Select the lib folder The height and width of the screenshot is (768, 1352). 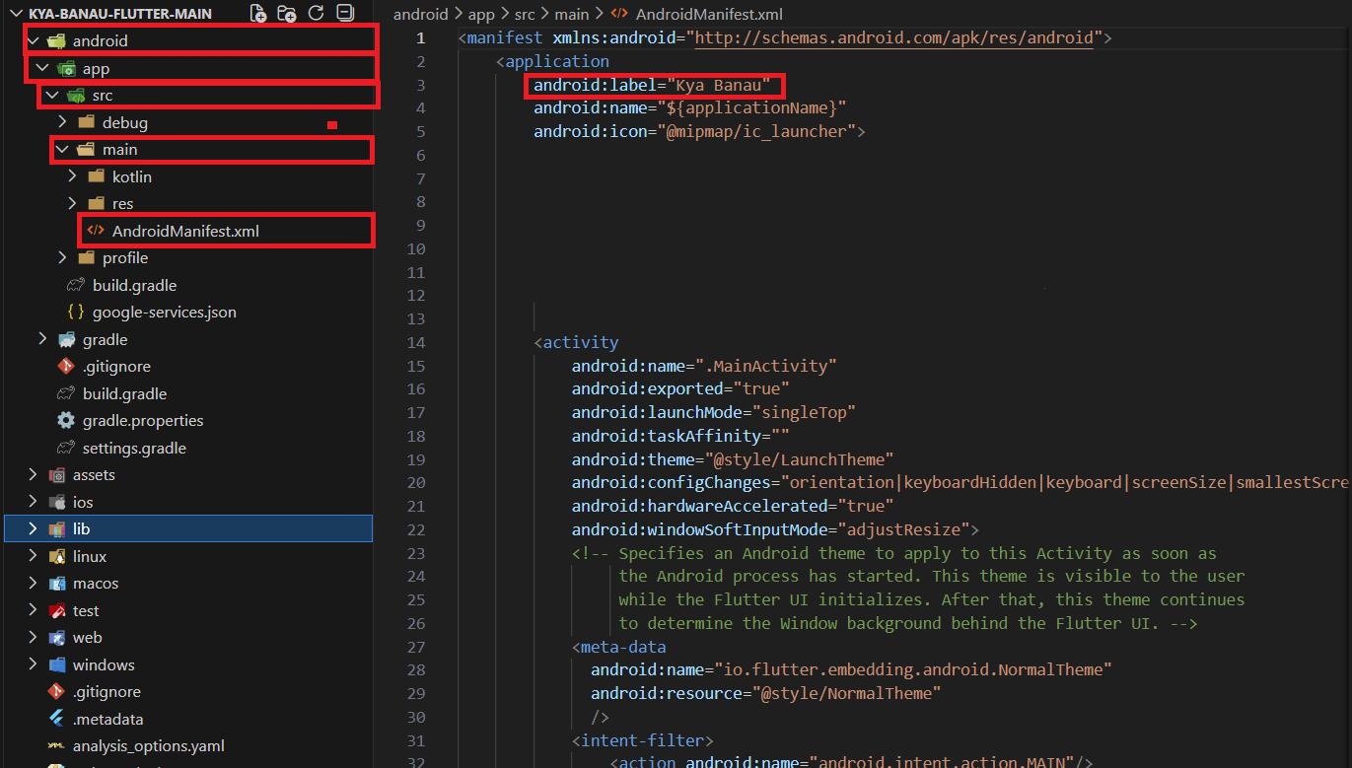pos(81,529)
